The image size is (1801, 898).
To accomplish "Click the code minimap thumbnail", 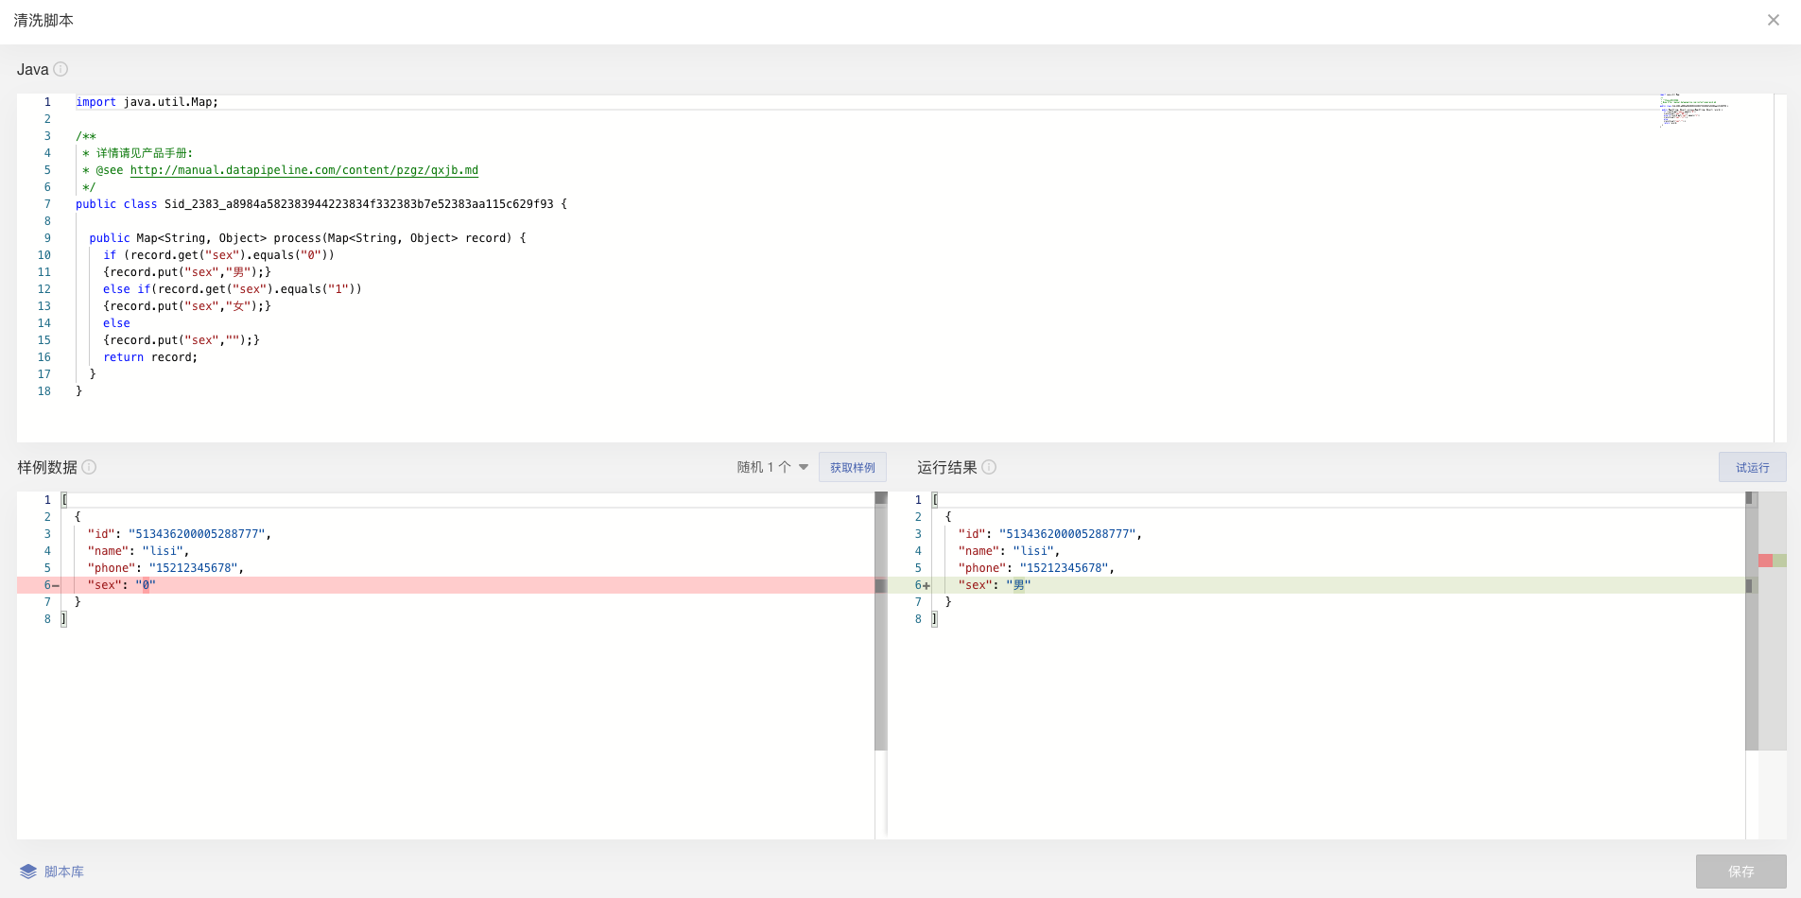I will pos(1692,110).
